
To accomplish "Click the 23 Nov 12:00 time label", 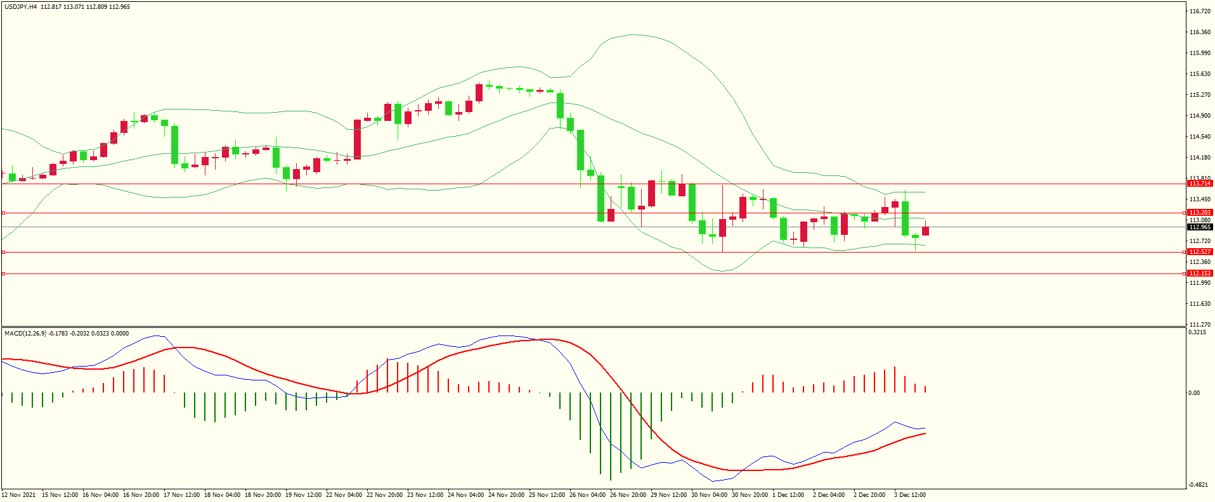I will 425,495.
